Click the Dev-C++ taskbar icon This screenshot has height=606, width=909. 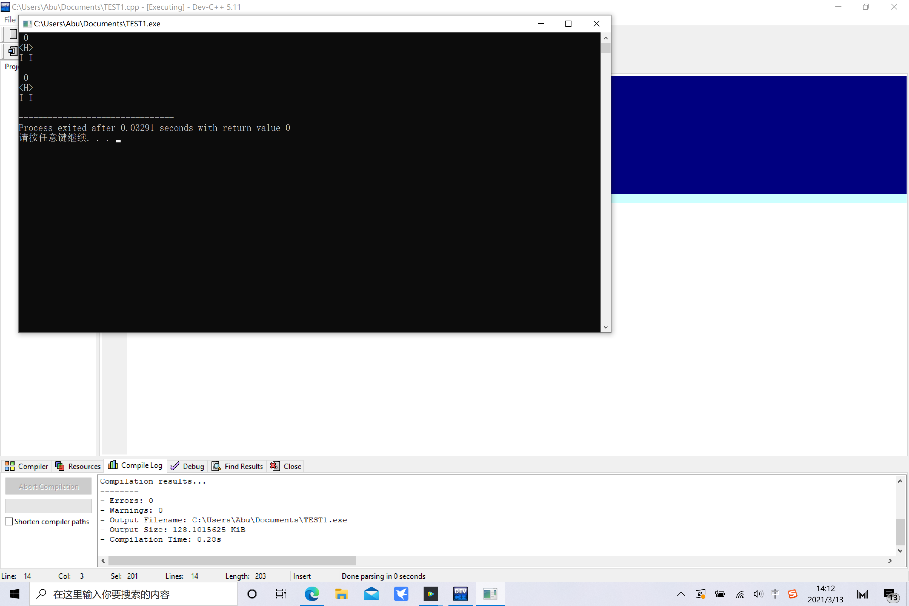pyautogui.click(x=460, y=594)
